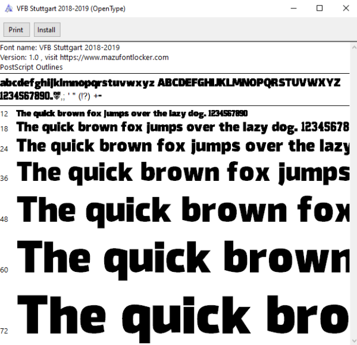Click the scrollbar down arrow
357x345 pixels.
354,341
